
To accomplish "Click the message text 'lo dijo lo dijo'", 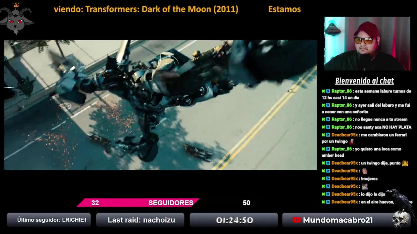I will [x=373, y=194].
